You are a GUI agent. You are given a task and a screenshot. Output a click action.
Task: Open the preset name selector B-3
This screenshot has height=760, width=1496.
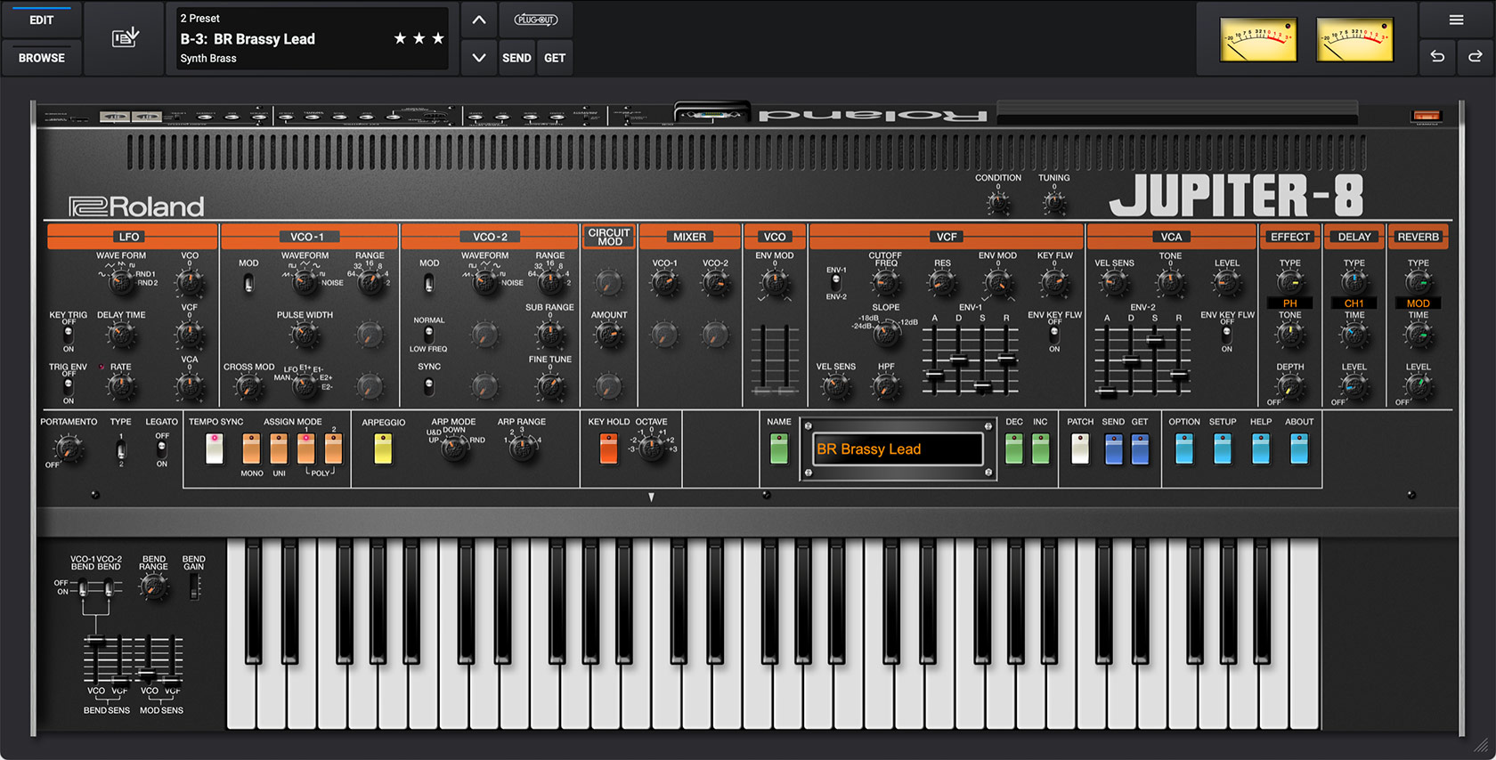312,38
